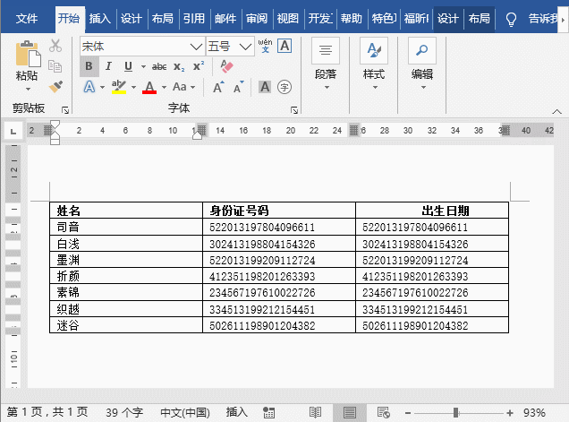Expand font color dropdown arrow
The image size is (569, 422).
pos(164,87)
